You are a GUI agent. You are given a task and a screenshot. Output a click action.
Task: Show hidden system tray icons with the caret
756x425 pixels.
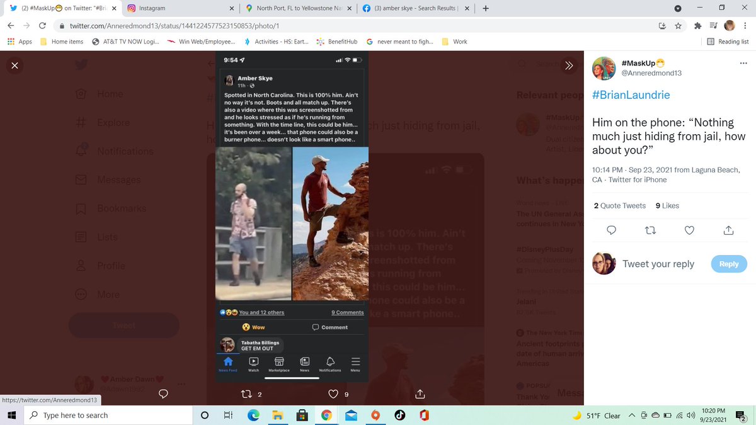pos(633,416)
